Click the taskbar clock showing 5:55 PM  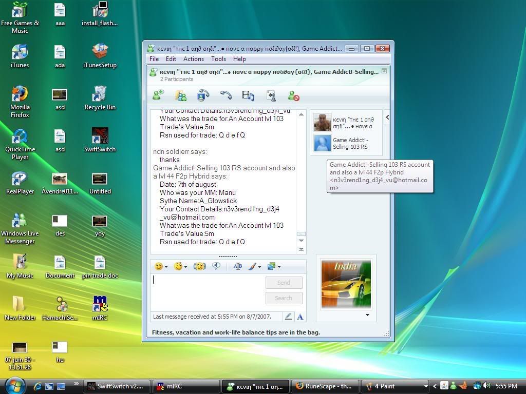coord(506,386)
